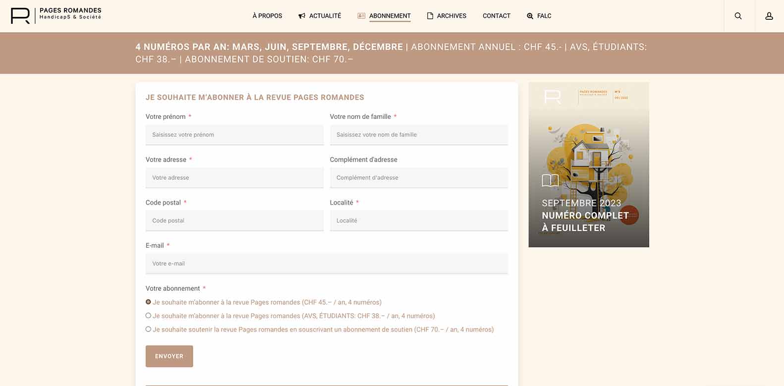Go to the ABONNEMENT menu item
Viewport: 784px width, 386px height.
(390, 16)
